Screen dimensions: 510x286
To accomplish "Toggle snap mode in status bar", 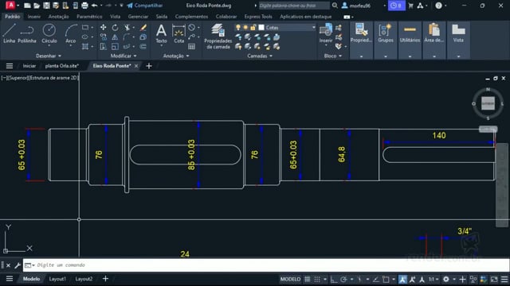I will pos(317,279).
